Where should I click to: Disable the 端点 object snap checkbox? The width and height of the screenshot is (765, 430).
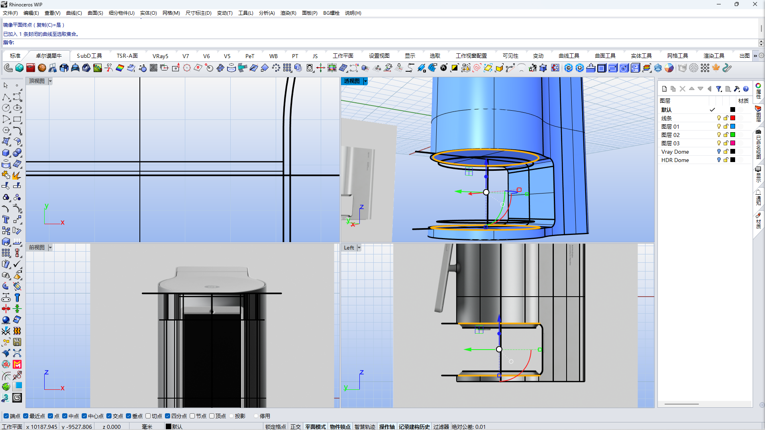tap(6, 416)
